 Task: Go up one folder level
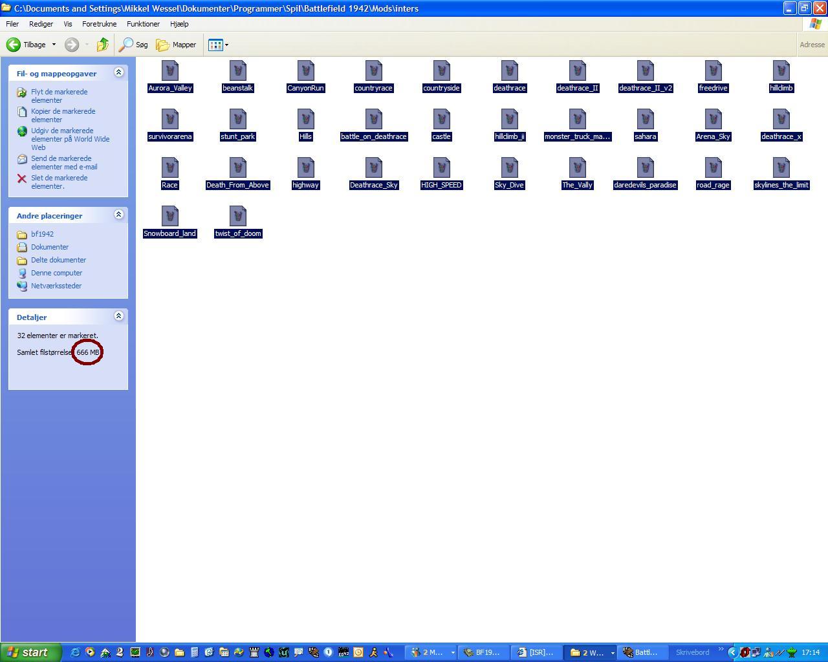pos(102,45)
